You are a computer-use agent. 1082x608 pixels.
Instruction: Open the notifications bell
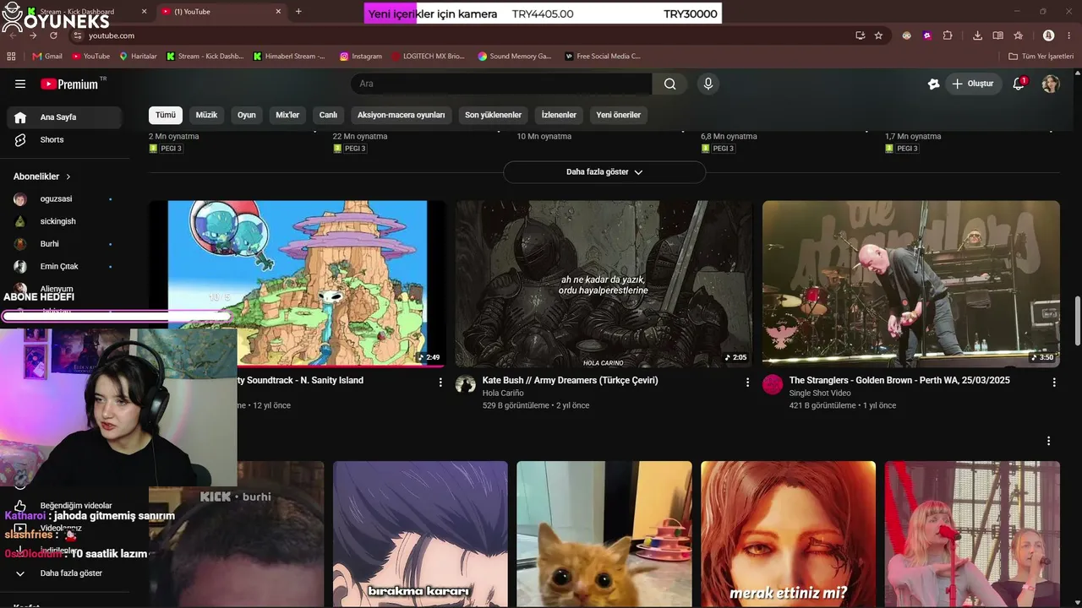tap(1019, 84)
